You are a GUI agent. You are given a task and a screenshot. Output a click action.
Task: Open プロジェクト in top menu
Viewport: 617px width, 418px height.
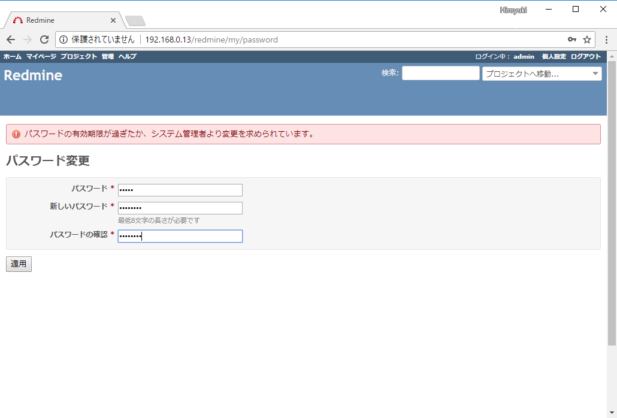click(78, 56)
